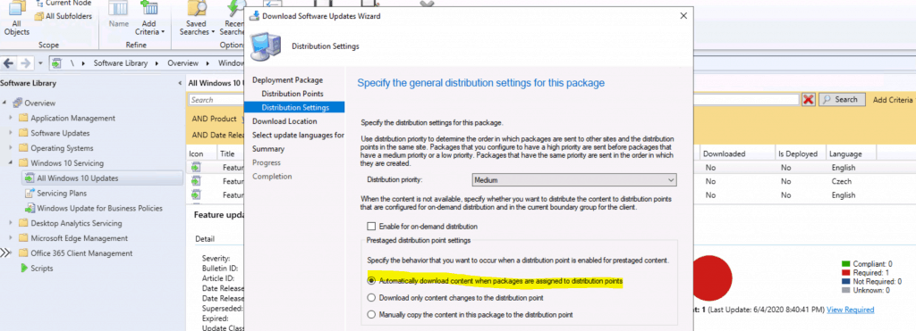Open the Servicing Plans node icon
The image size is (916, 331).
click(30, 193)
